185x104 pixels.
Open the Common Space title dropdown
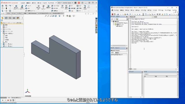(72, 3)
